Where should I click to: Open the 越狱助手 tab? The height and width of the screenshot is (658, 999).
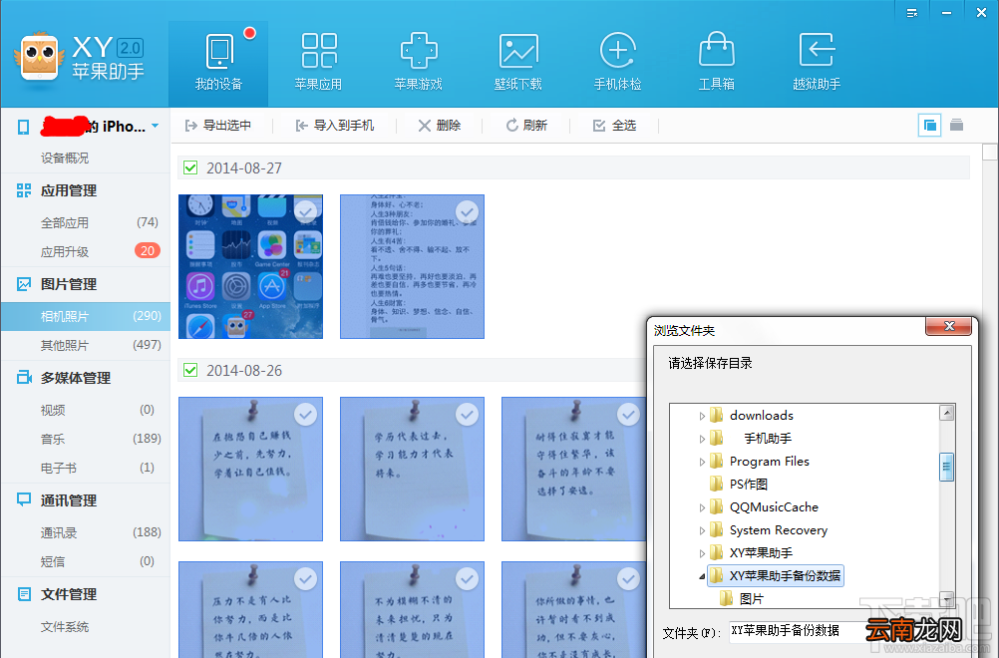click(817, 64)
